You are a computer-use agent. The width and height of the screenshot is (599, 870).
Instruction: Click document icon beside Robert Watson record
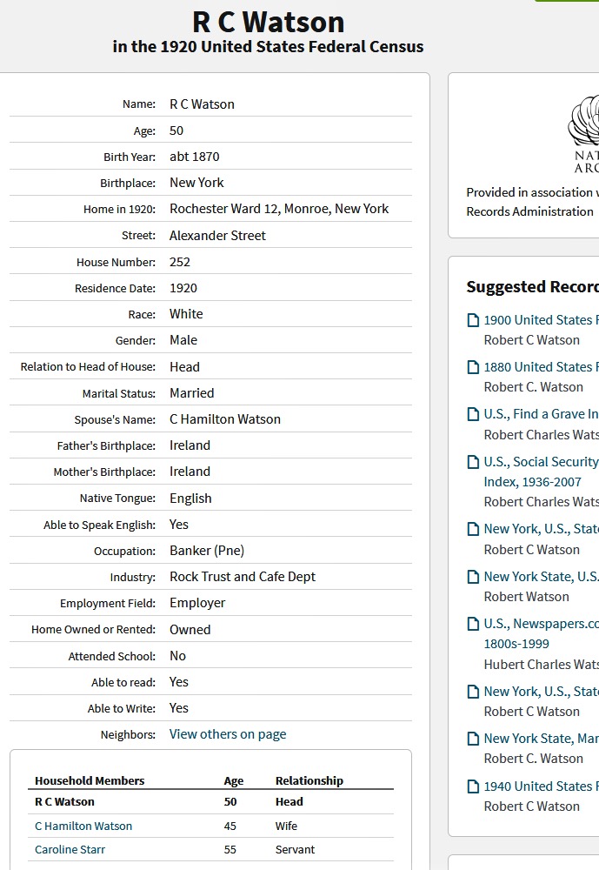(473, 577)
